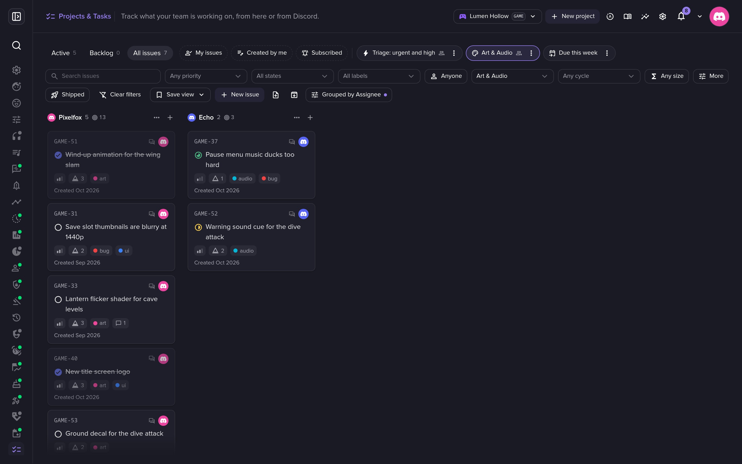Open Pixelfox column more options

point(157,118)
